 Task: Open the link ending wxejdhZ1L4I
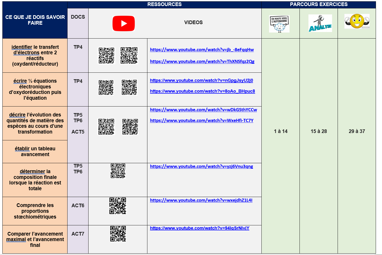click(201, 200)
